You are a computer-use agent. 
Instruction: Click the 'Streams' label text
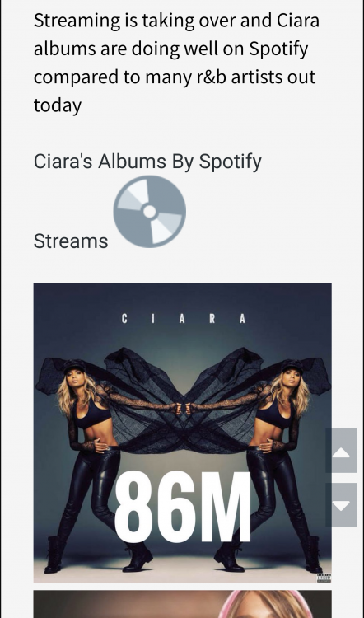point(71,241)
